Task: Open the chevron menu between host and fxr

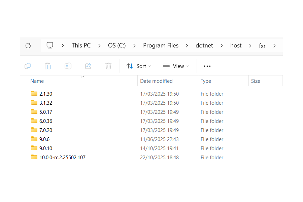Action: [250, 45]
